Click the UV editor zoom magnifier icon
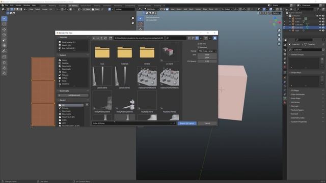326x183 pixels. point(132,18)
